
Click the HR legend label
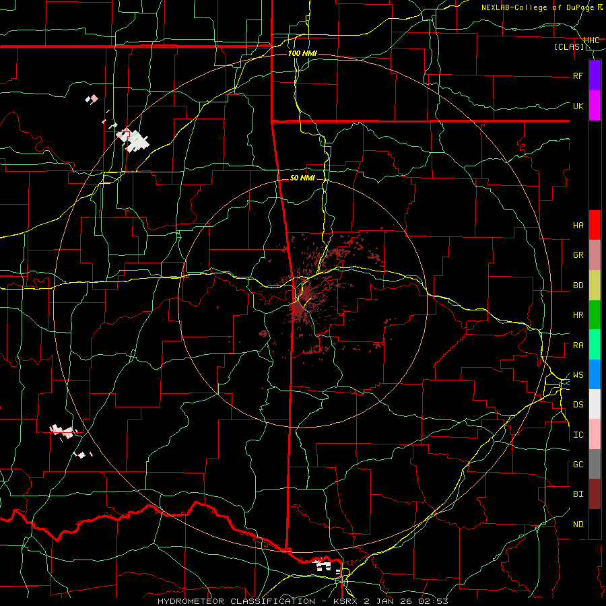tap(578, 315)
